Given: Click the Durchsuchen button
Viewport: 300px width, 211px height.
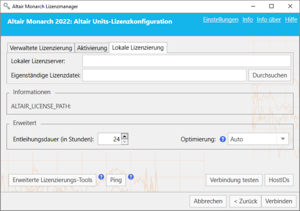Looking at the screenshot, I should pyautogui.click(x=269, y=75).
